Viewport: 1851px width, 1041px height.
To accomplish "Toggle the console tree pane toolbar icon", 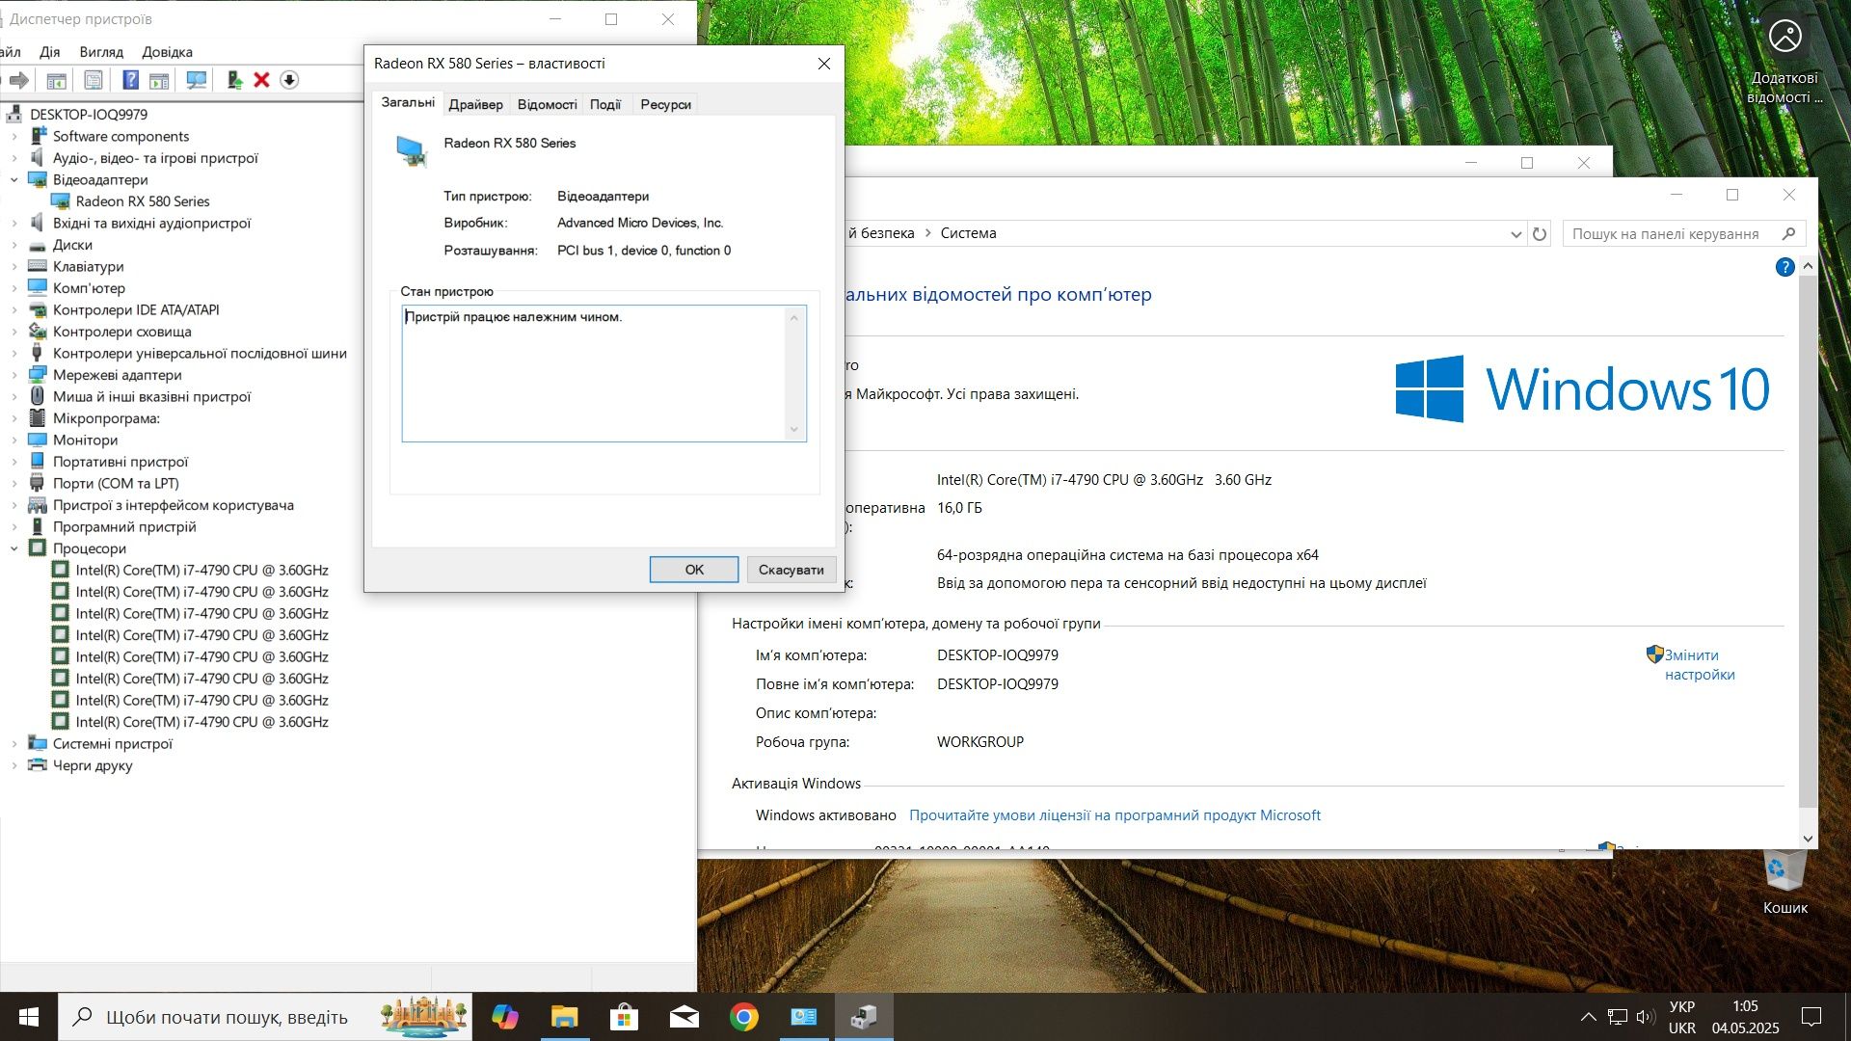I will [x=56, y=80].
